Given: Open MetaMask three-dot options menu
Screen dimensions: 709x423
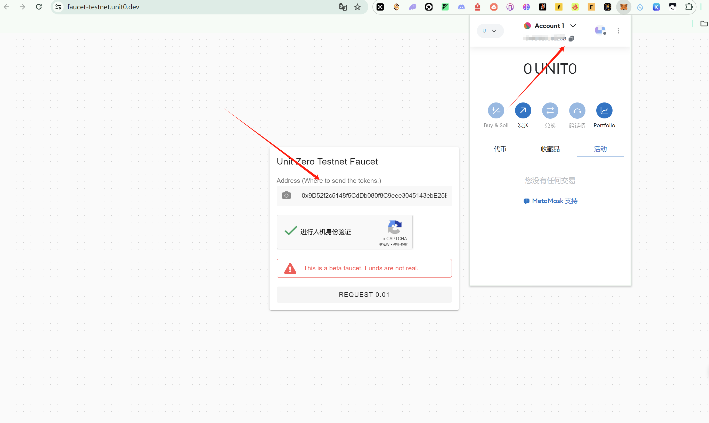Looking at the screenshot, I should point(618,31).
